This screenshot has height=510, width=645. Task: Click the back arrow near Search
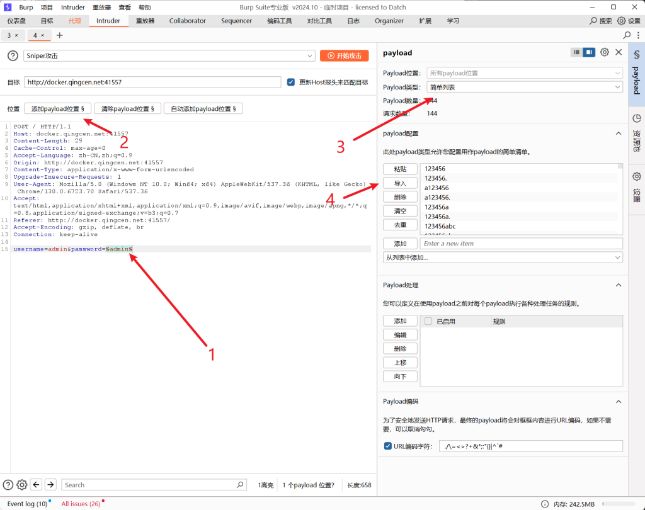click(x=36, y=485)
